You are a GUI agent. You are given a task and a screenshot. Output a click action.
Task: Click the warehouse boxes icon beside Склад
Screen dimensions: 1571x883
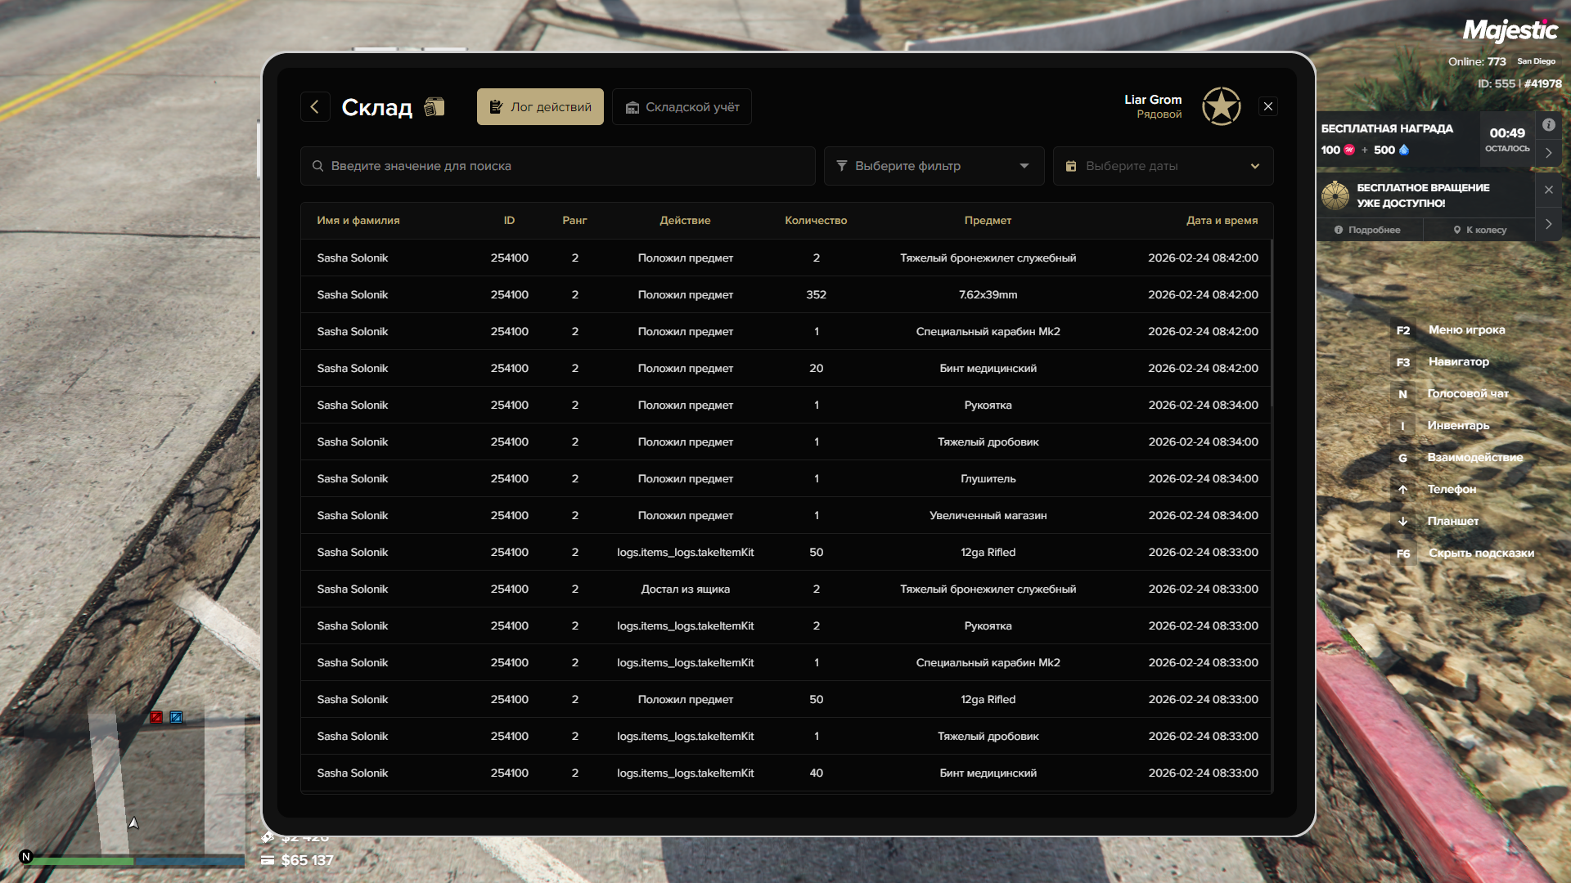tap(434, 107)
